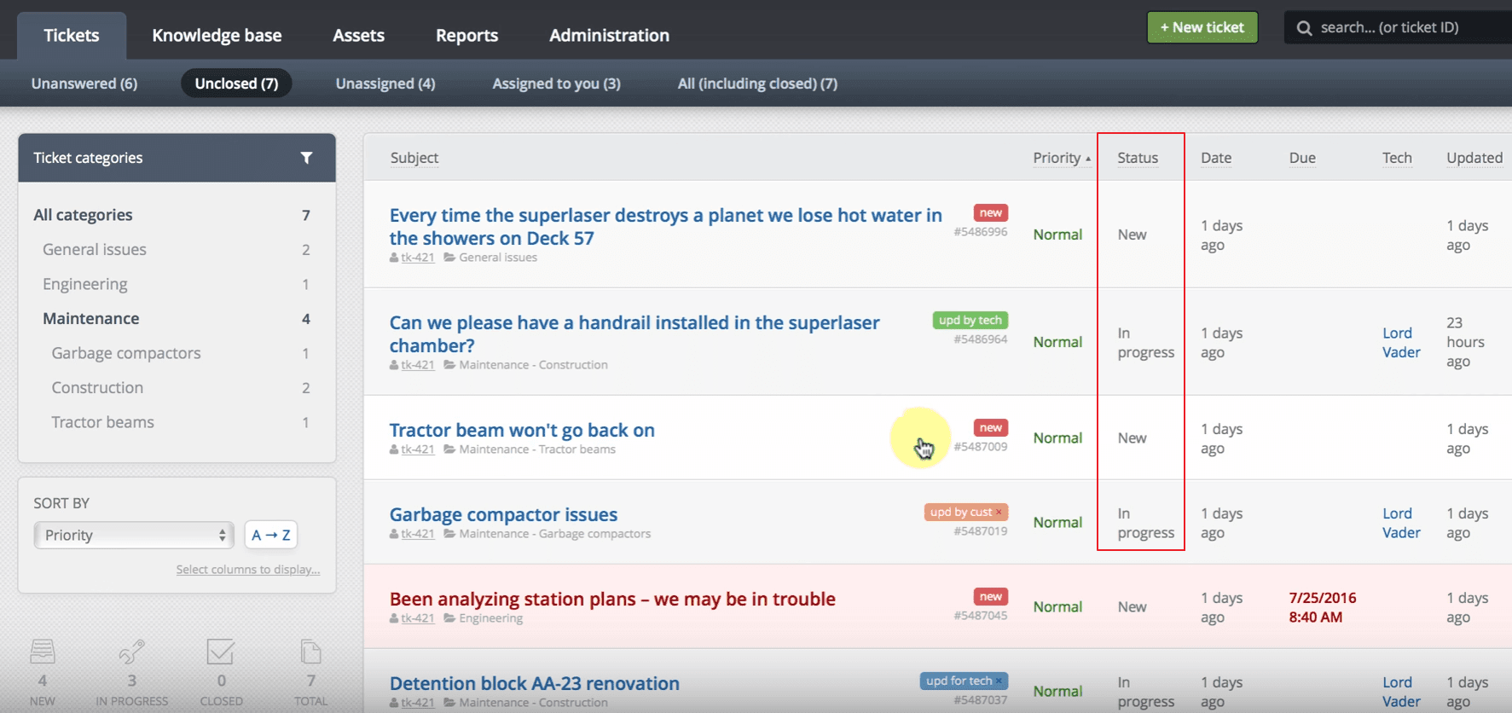Switch to the Knowledge base tab
1512x713 pixels.
click(x=217, y=35)
